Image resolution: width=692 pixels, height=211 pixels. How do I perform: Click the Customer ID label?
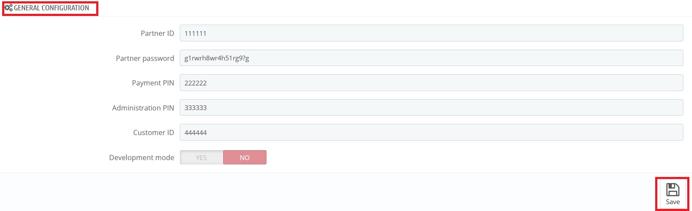pyautogui.click(x=153, y=132)
